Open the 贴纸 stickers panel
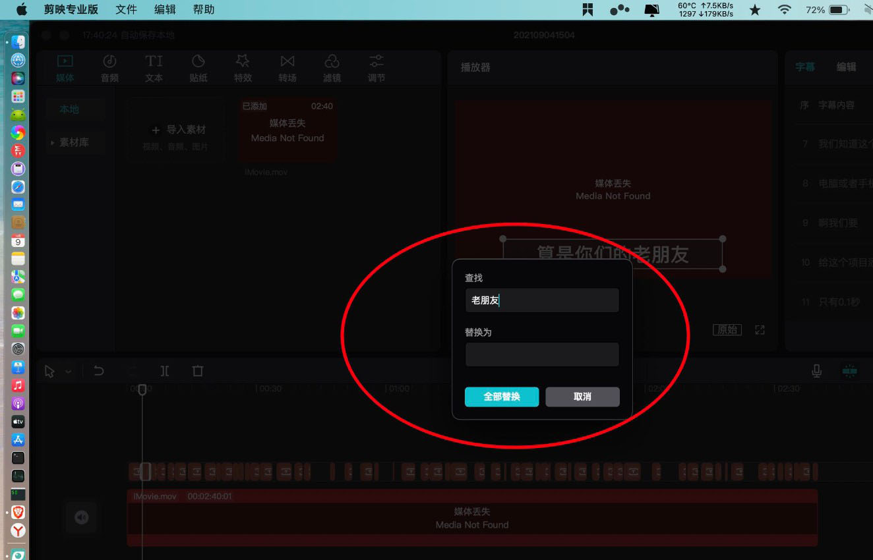Screen dimensions: 873x560 click(x=198, y=67)
